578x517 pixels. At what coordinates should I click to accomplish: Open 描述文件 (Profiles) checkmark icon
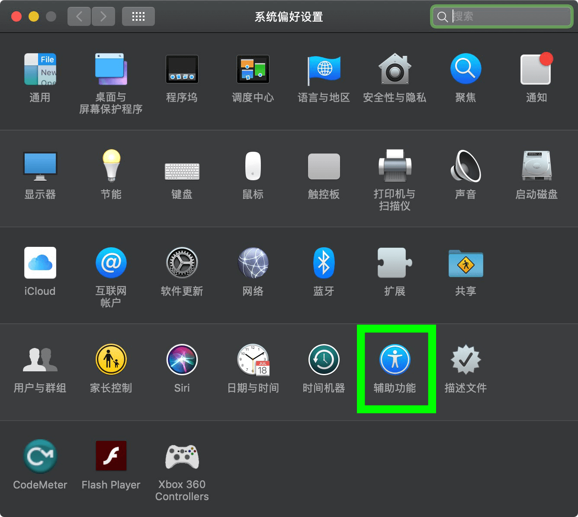click(x=466, y=360)
